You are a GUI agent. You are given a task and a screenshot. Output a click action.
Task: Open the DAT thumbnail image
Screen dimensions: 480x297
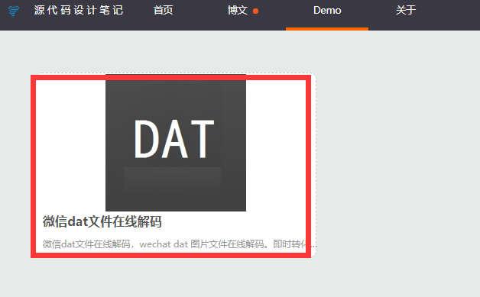pyautogui.click(x=176, y=143)
